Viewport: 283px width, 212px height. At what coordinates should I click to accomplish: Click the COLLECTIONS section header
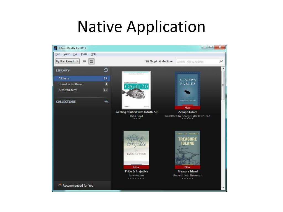66,102
